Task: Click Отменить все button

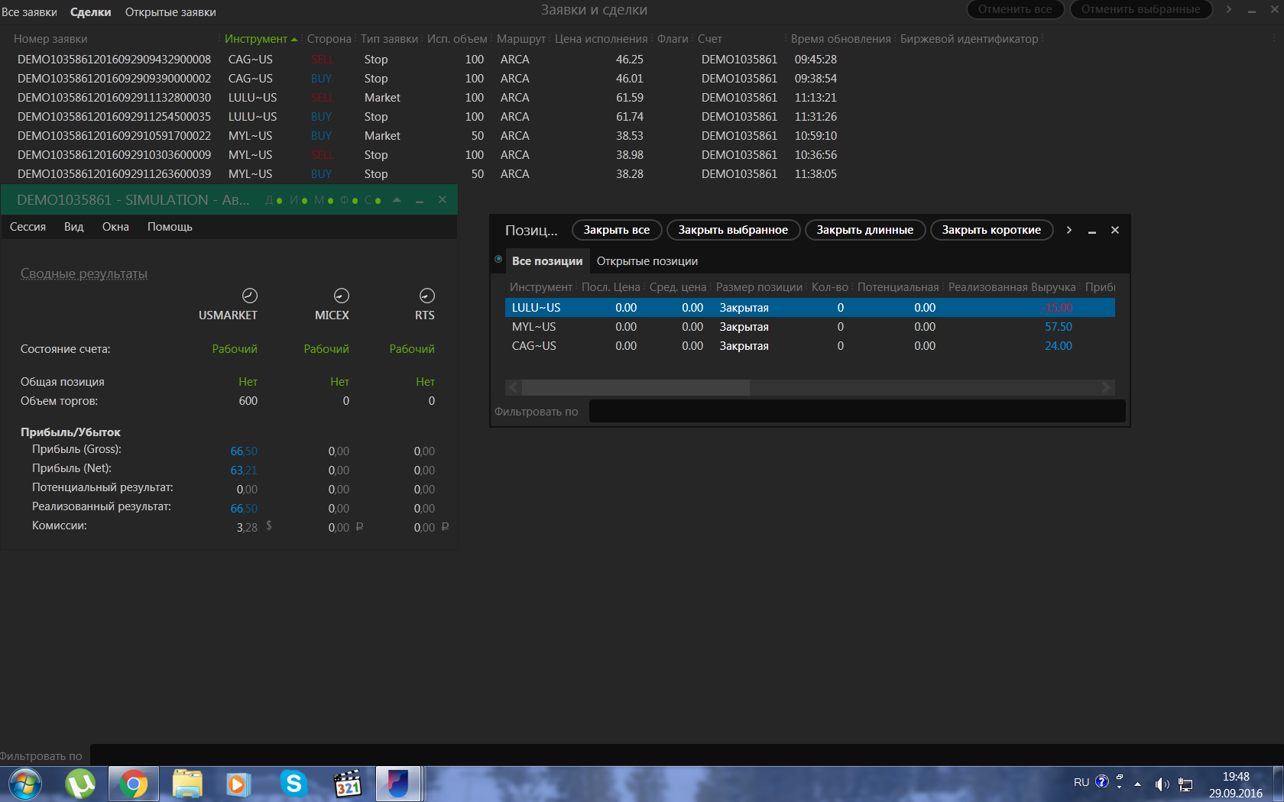Action: pyautogui.click(x=1015, y=9)
